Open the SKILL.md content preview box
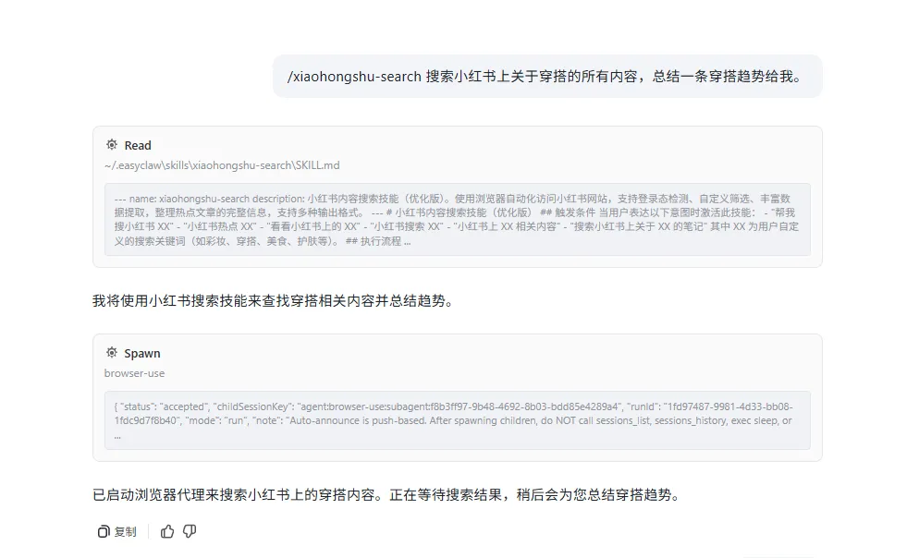 (457, 220)
